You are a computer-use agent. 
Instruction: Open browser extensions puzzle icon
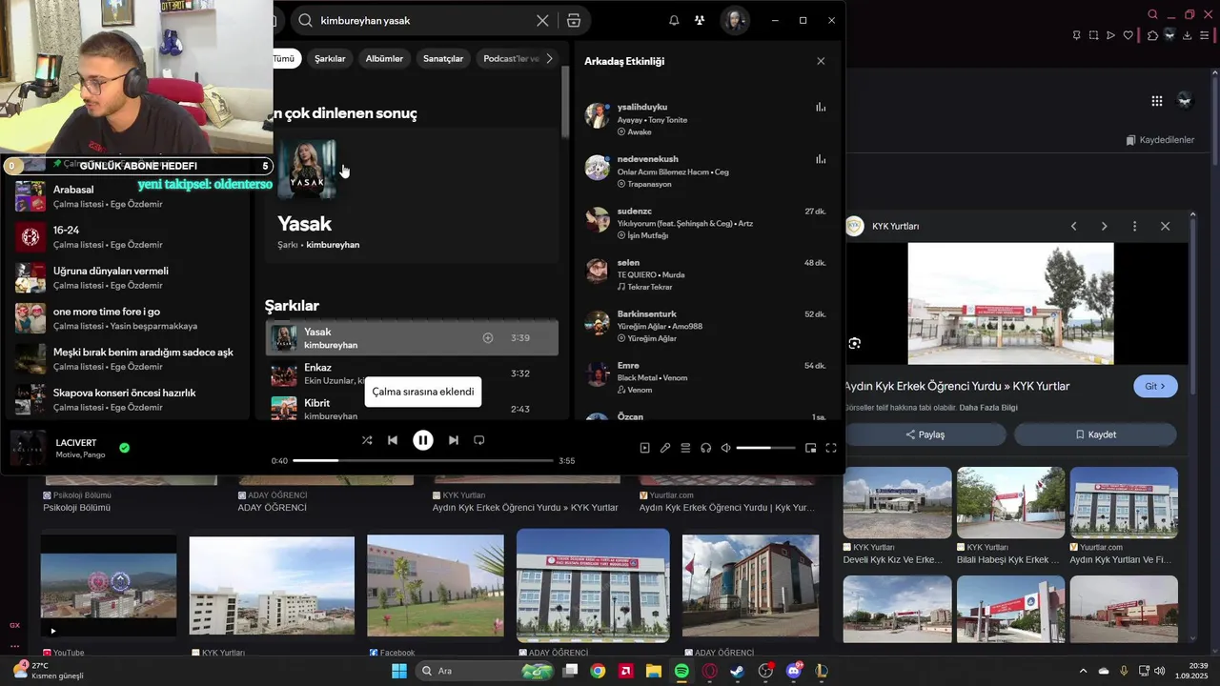1152,35
